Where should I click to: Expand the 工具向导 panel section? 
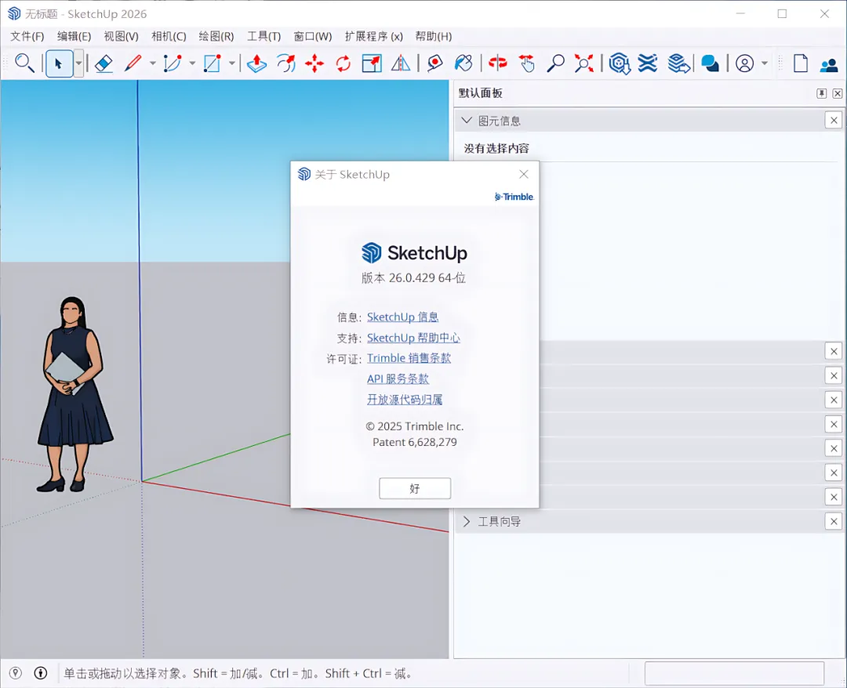467,521
